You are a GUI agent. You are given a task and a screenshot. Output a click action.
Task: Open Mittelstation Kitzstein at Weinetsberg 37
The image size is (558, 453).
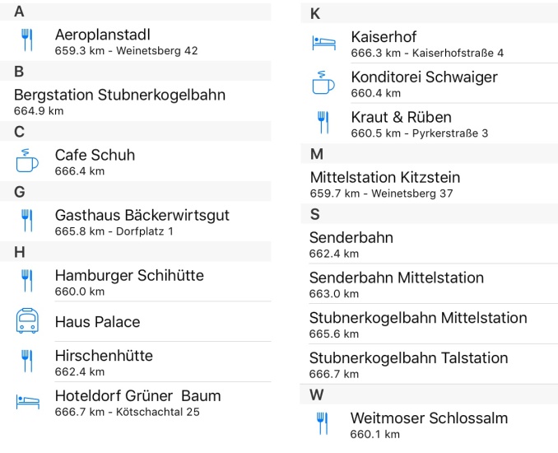(x=429, y=184)
